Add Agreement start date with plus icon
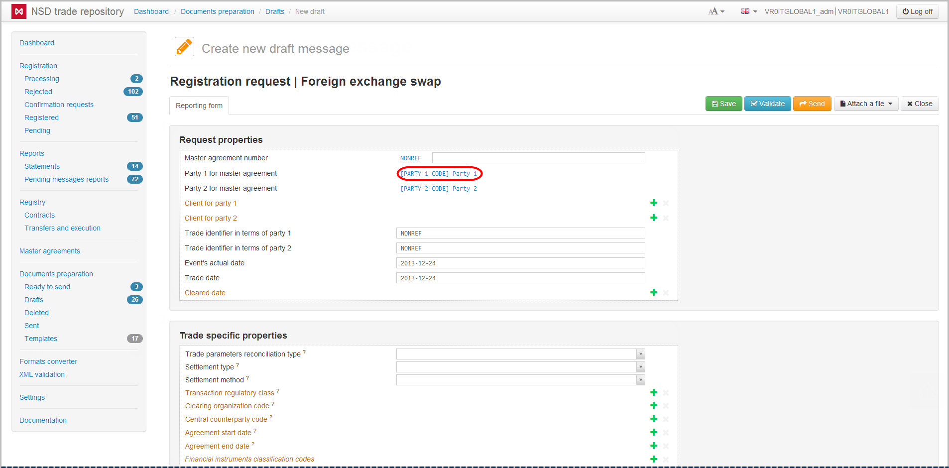 coord(654,433)
